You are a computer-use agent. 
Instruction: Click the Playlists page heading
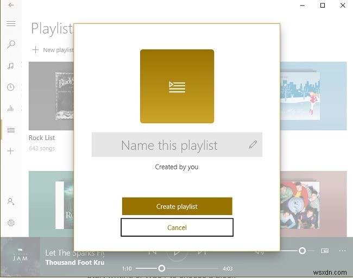(52, 29)
